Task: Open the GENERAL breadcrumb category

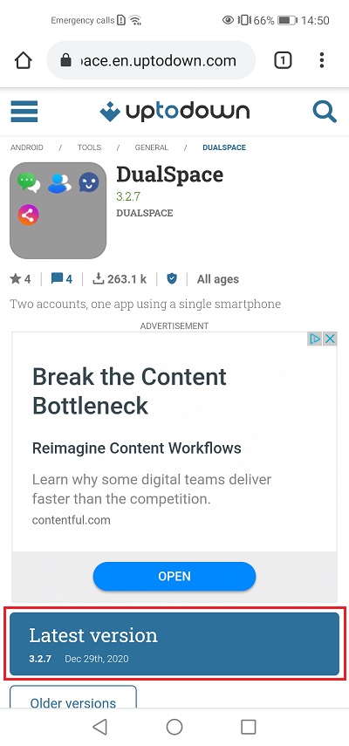Action: tap(152, 147)
